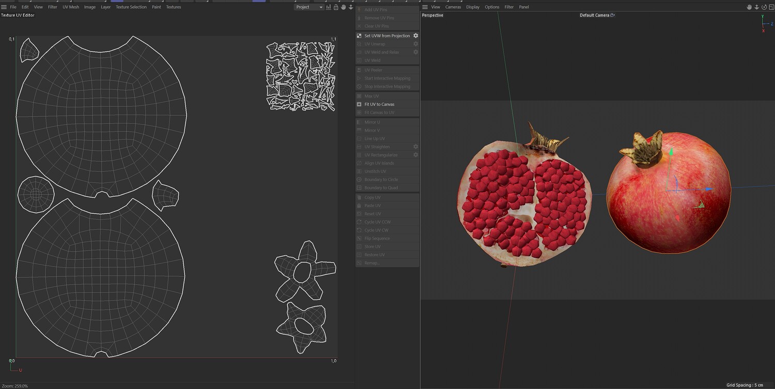Viewport: 775px width, 389px height.
Task: Open the UV Unwrap settings gear
Action: coord(415,44)
